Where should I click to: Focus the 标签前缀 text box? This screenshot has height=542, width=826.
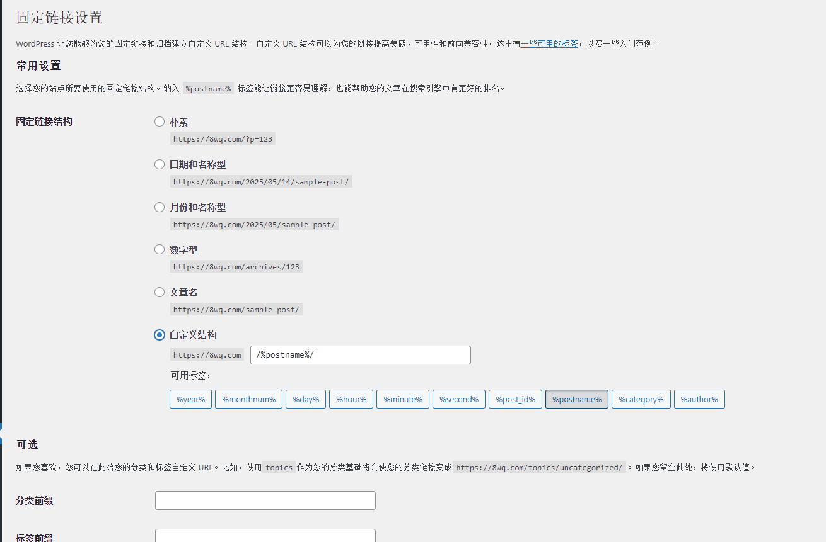point(265,536)
